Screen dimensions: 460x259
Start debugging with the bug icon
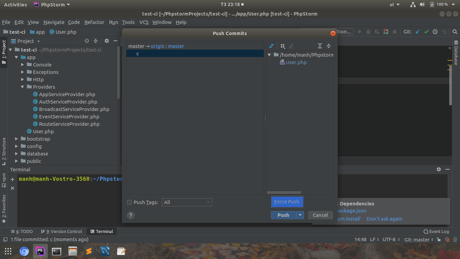pos(368,32)
